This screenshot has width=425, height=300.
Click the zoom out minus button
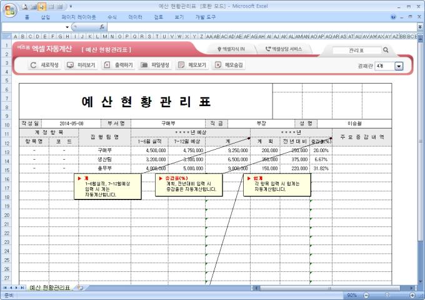click(x=366, y=295)
